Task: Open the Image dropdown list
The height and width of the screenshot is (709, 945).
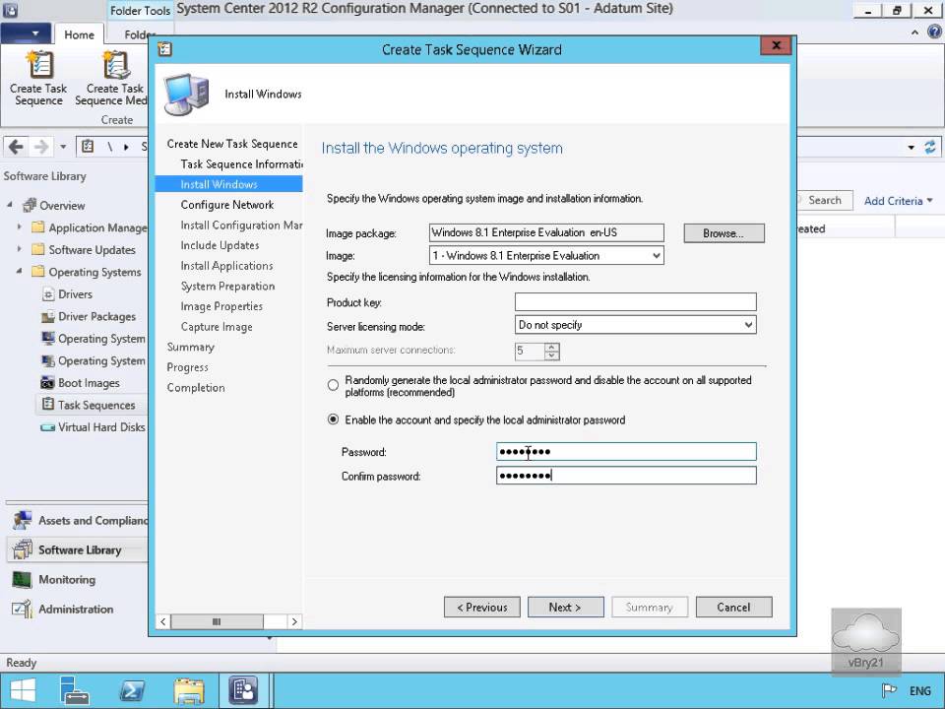Action: coord(657,256)
